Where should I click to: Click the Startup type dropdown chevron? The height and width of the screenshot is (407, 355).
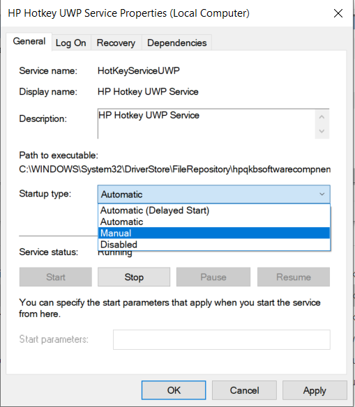[322, 194]
